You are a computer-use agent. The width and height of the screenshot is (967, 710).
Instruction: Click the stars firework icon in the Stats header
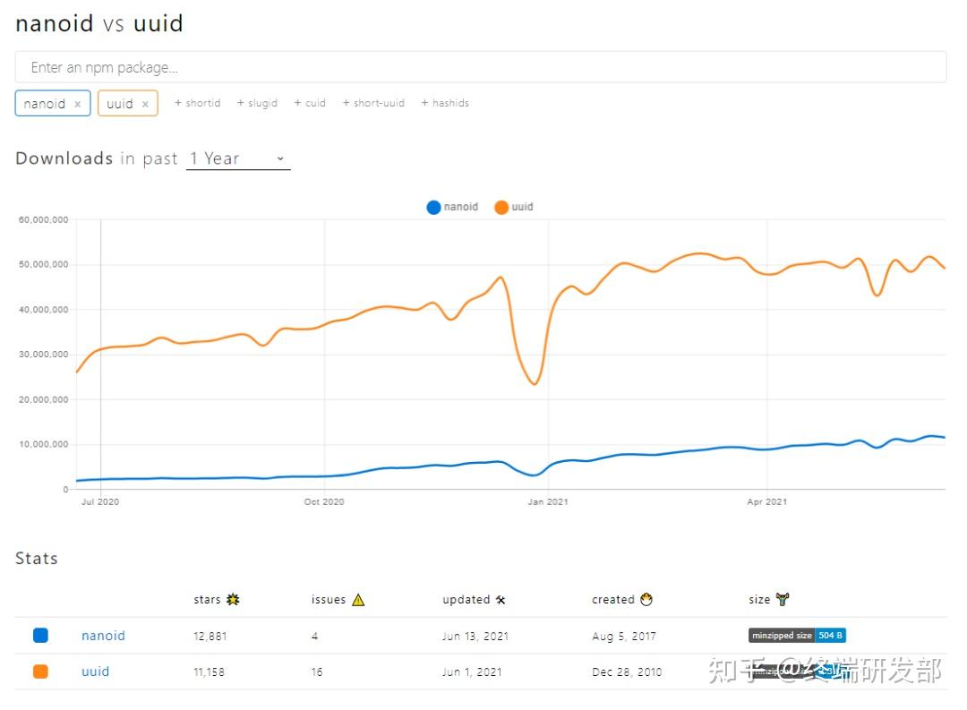tap(235, 599)
